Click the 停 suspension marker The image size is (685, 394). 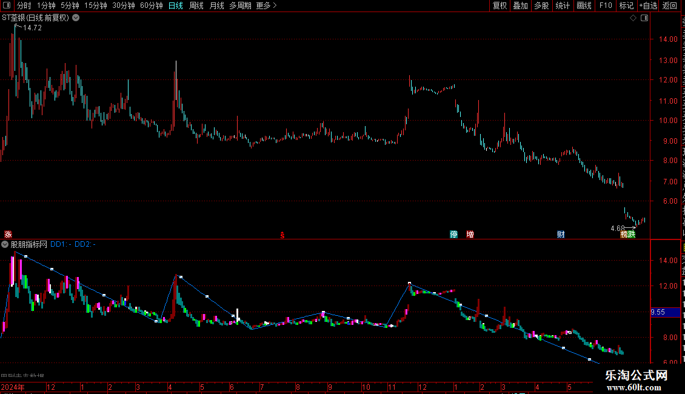click(454, 235)
